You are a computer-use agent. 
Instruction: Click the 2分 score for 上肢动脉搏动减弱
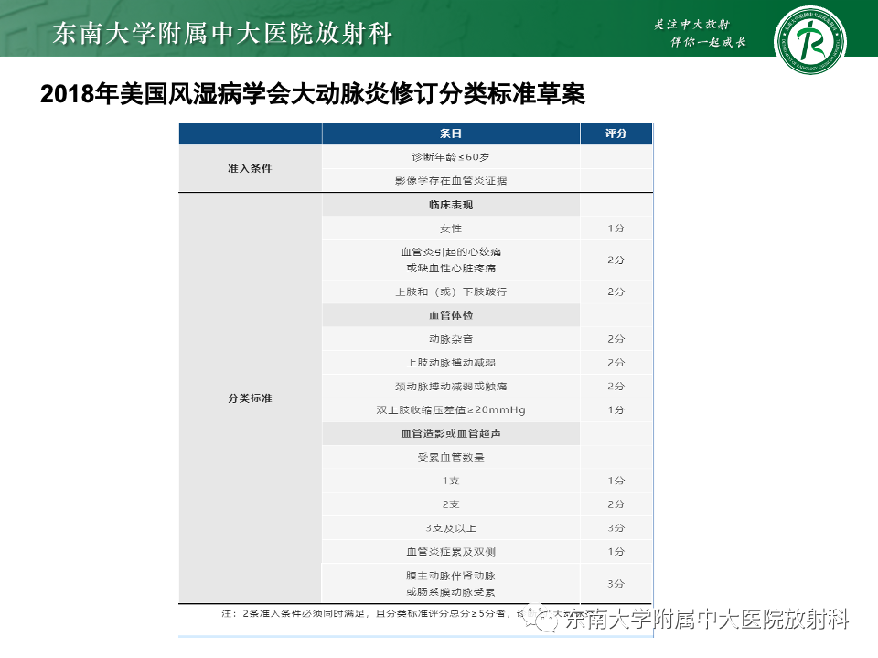pyautogui.click(x=616, y=363)
